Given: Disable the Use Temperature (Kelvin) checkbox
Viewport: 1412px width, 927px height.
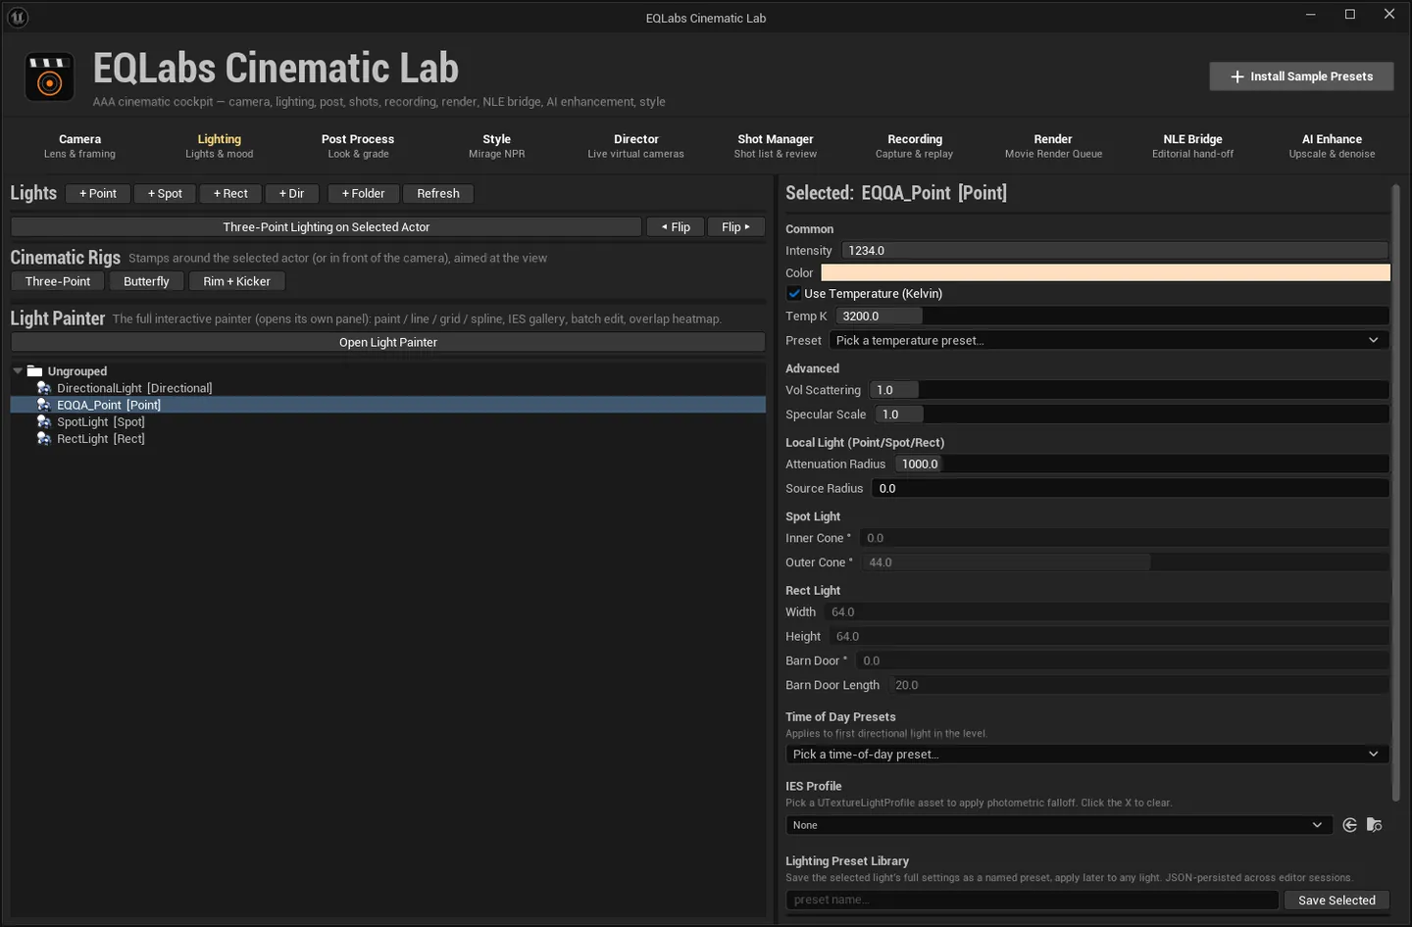Looking at the screenshot, I should point(794,293).
